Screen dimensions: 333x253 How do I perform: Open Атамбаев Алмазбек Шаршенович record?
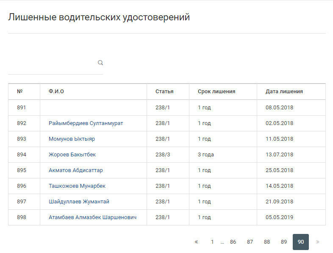click(x=92, y=217)
